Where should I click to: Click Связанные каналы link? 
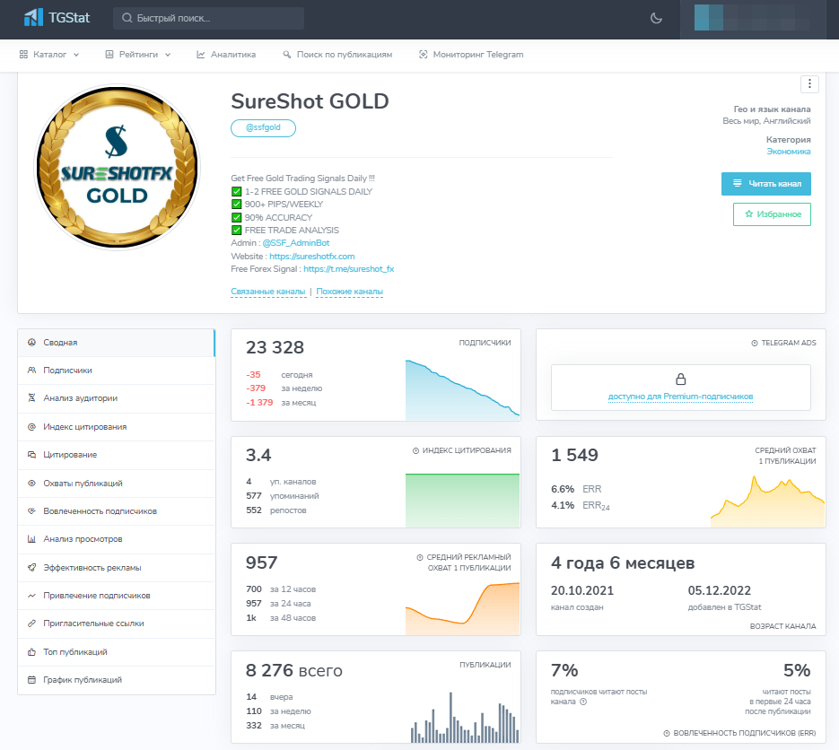click(x=268, y=292)
